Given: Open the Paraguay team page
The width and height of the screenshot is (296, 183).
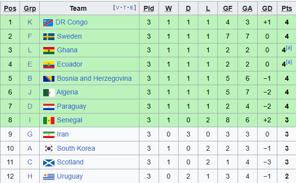Looking at the screenshot, I should [72, 107].
